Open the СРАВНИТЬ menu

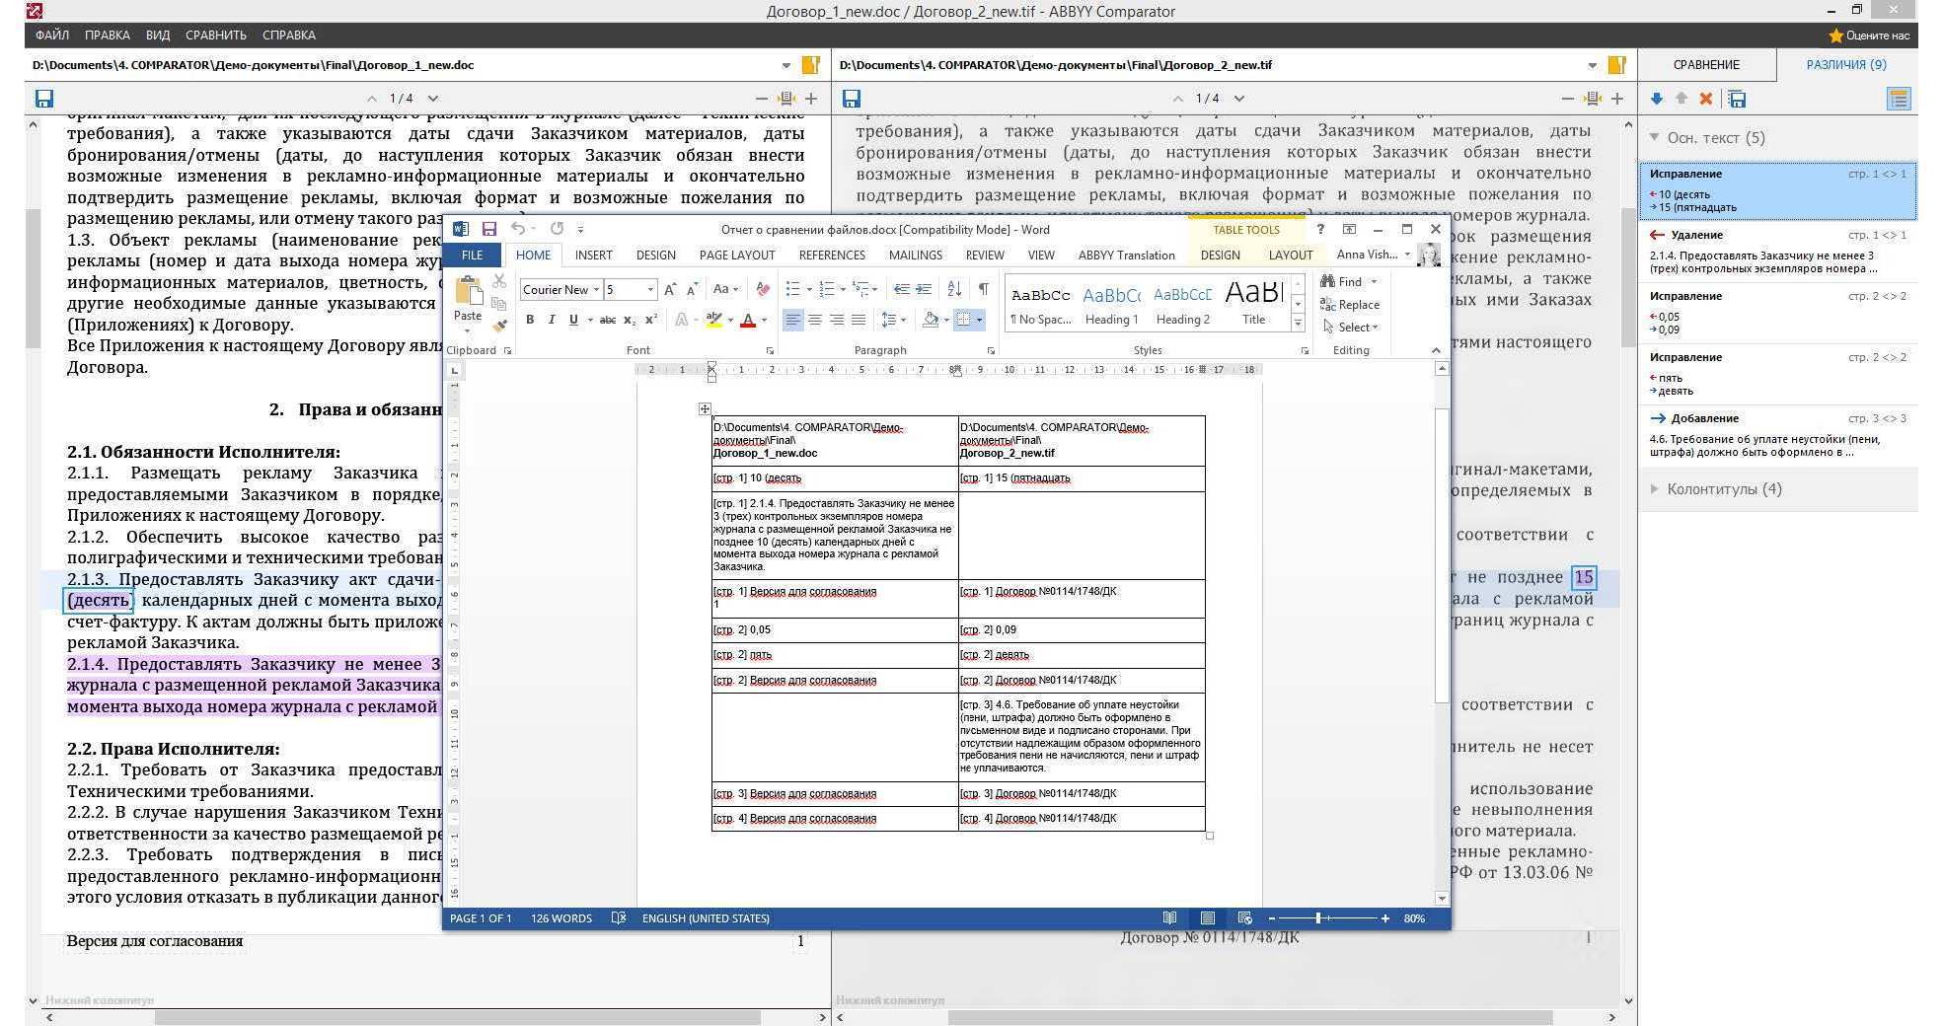coord(216,36)
